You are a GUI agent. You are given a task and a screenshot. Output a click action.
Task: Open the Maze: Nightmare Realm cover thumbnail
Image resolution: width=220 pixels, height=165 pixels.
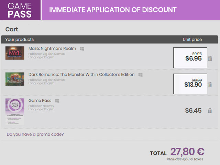click(15, 53)
